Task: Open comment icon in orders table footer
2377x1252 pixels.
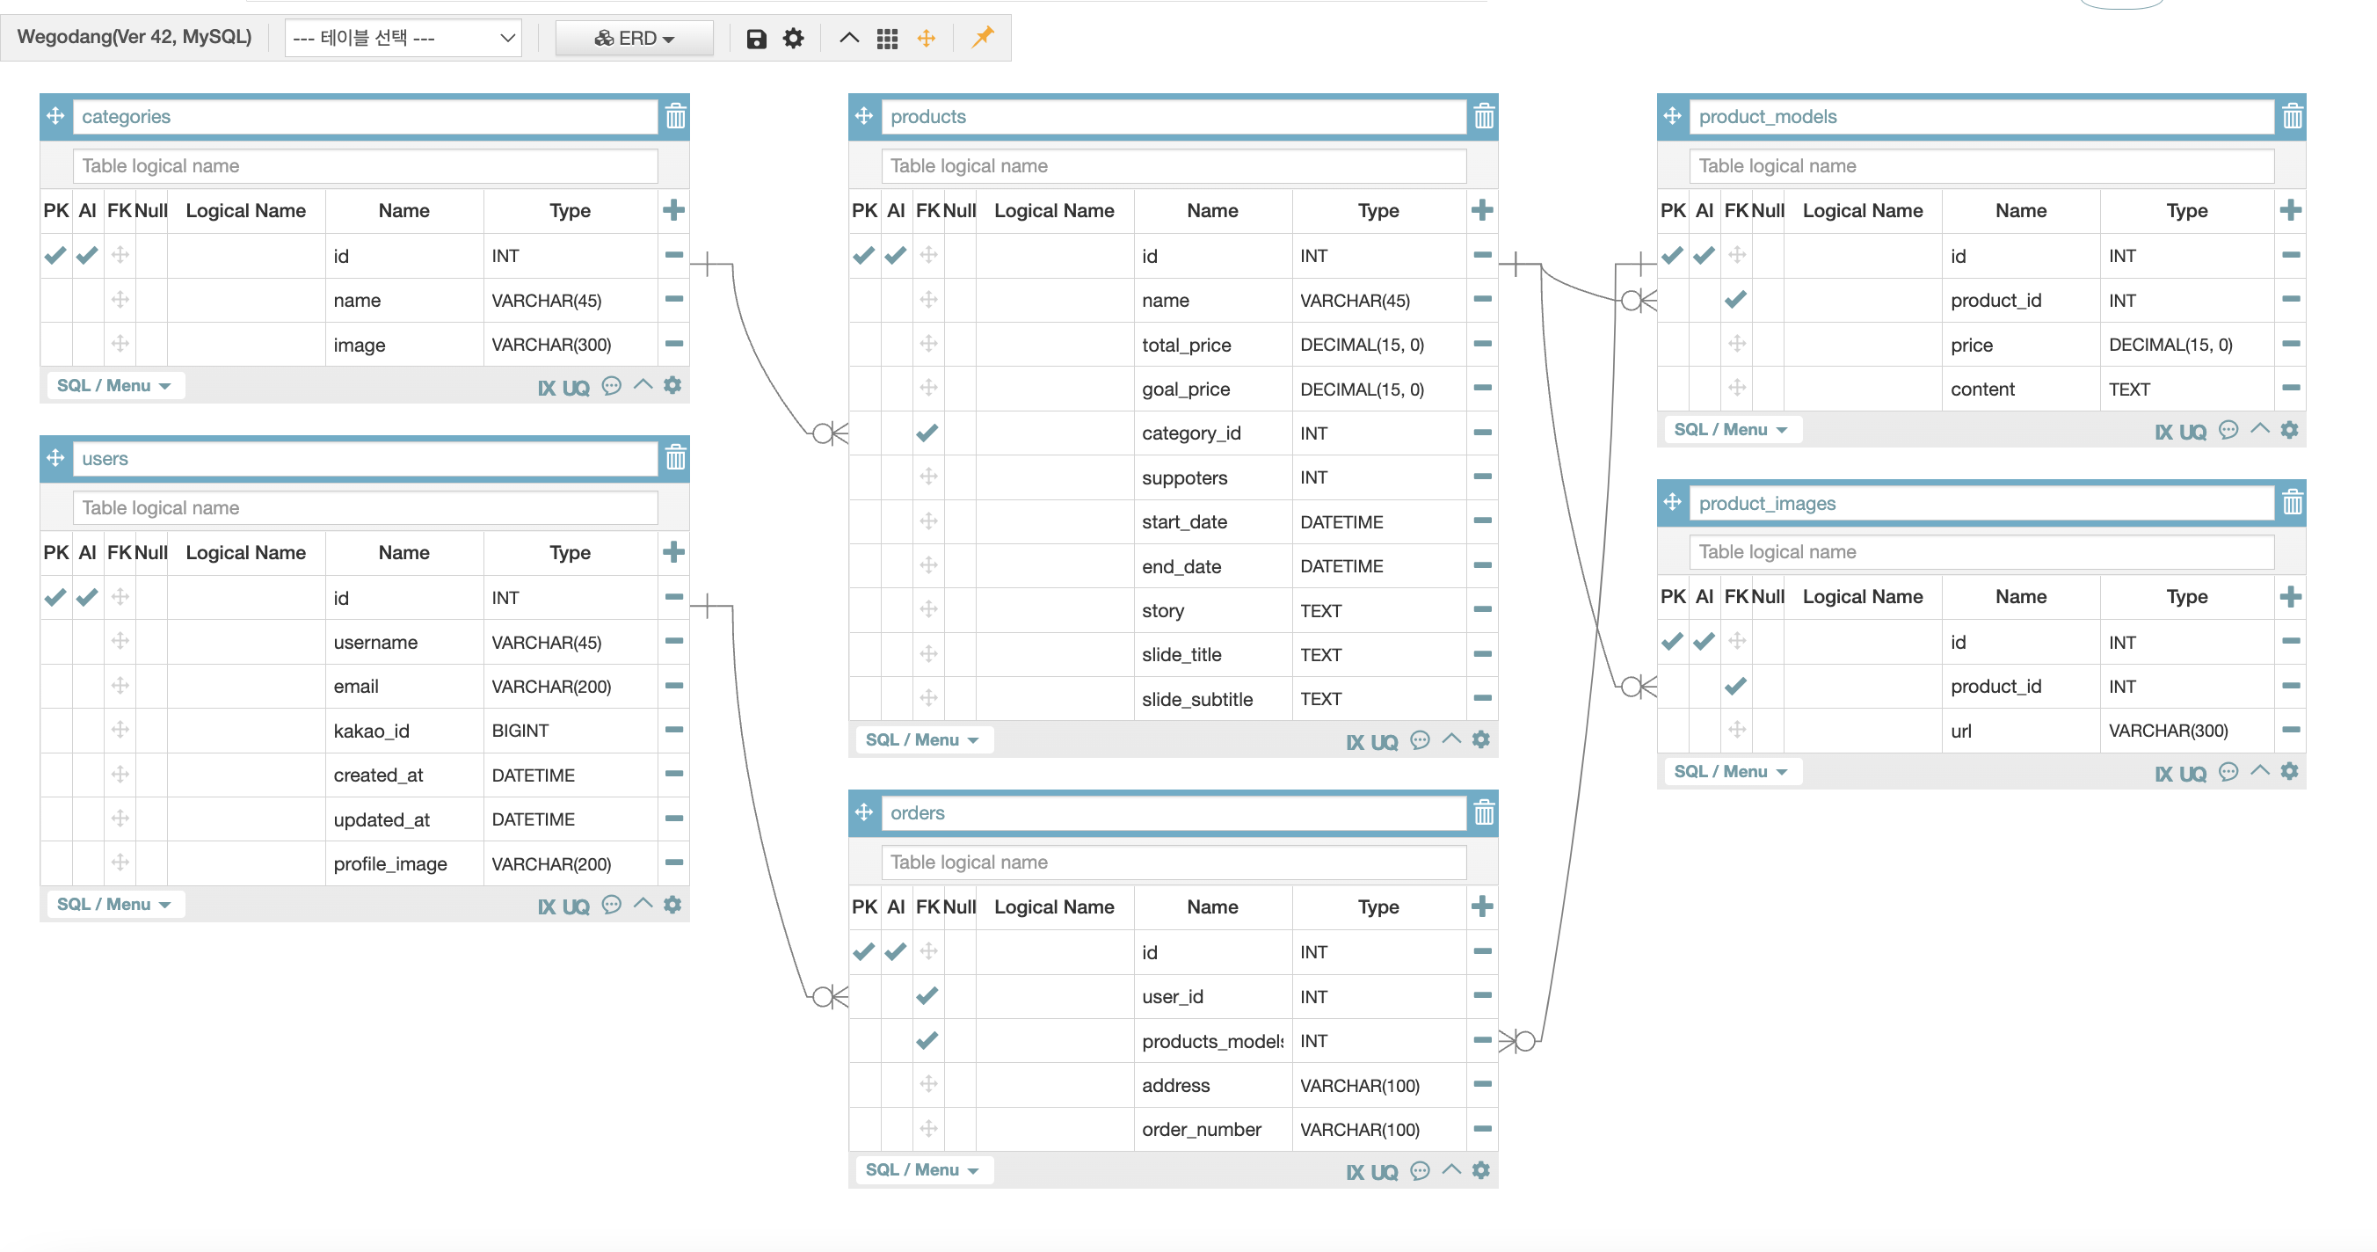Action: coord(1419,1171)
